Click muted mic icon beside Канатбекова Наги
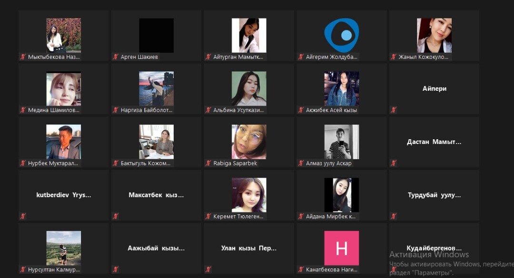 (301, 270)
